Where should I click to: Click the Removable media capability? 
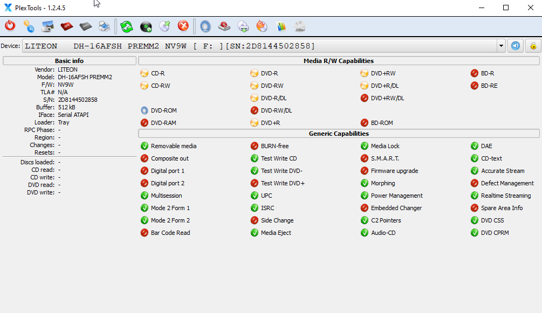168,146
